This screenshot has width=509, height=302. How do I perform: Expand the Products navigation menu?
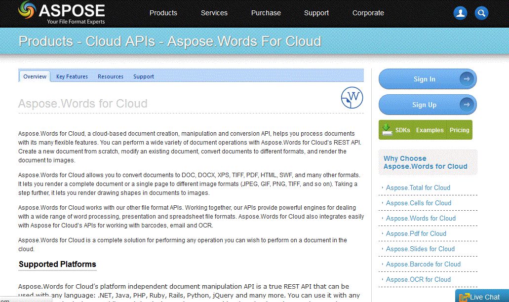[163, 13]
